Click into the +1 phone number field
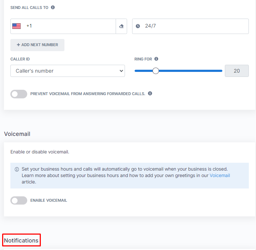The width and height of the screenshot is (256, 250). [70, 26]
